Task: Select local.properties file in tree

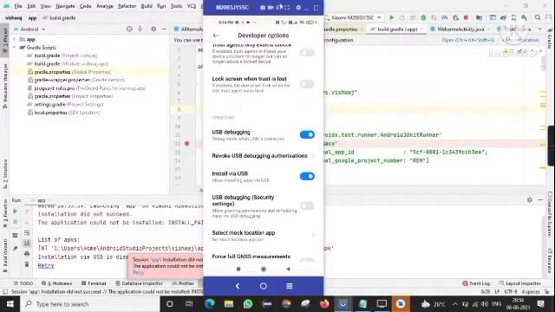Action: 63,113
